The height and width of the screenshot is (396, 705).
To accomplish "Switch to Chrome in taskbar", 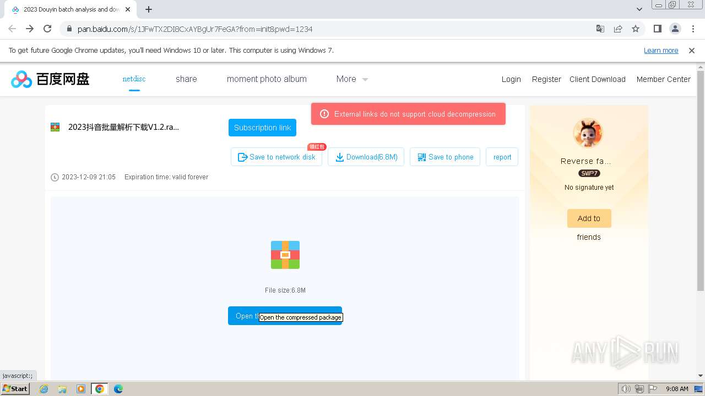I will (x=100, y=389).
